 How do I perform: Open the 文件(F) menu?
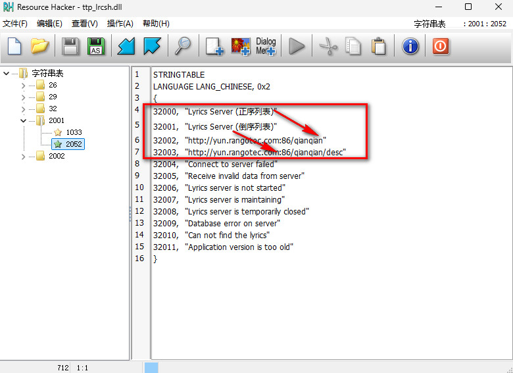pyautogui.click(x=15, y=24)
